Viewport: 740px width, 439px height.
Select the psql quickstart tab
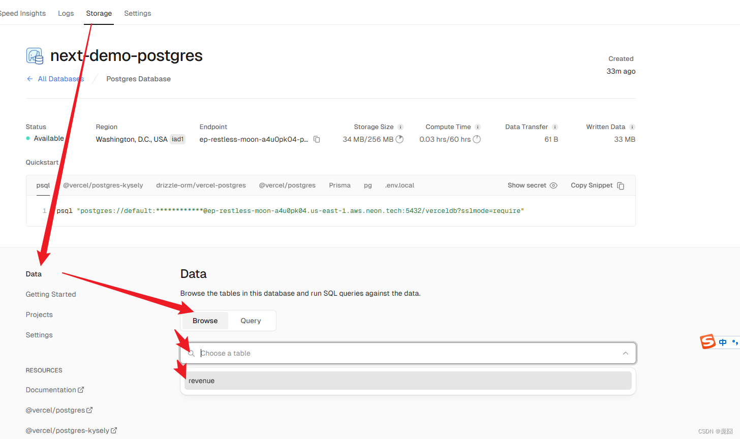43,185
